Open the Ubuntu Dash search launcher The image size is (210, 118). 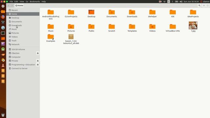click(x=3, y=6)
